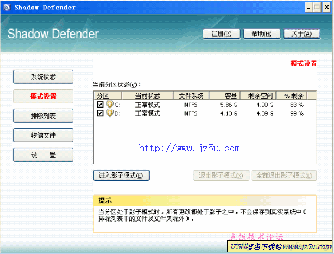This screenshot has width=334, height=254.
Task: Sort by the 文件系统 column header
Action: pyautogui.click(x=191, y=96)
